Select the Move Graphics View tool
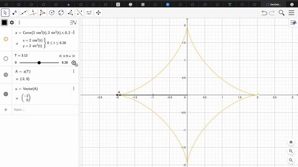 98,13
